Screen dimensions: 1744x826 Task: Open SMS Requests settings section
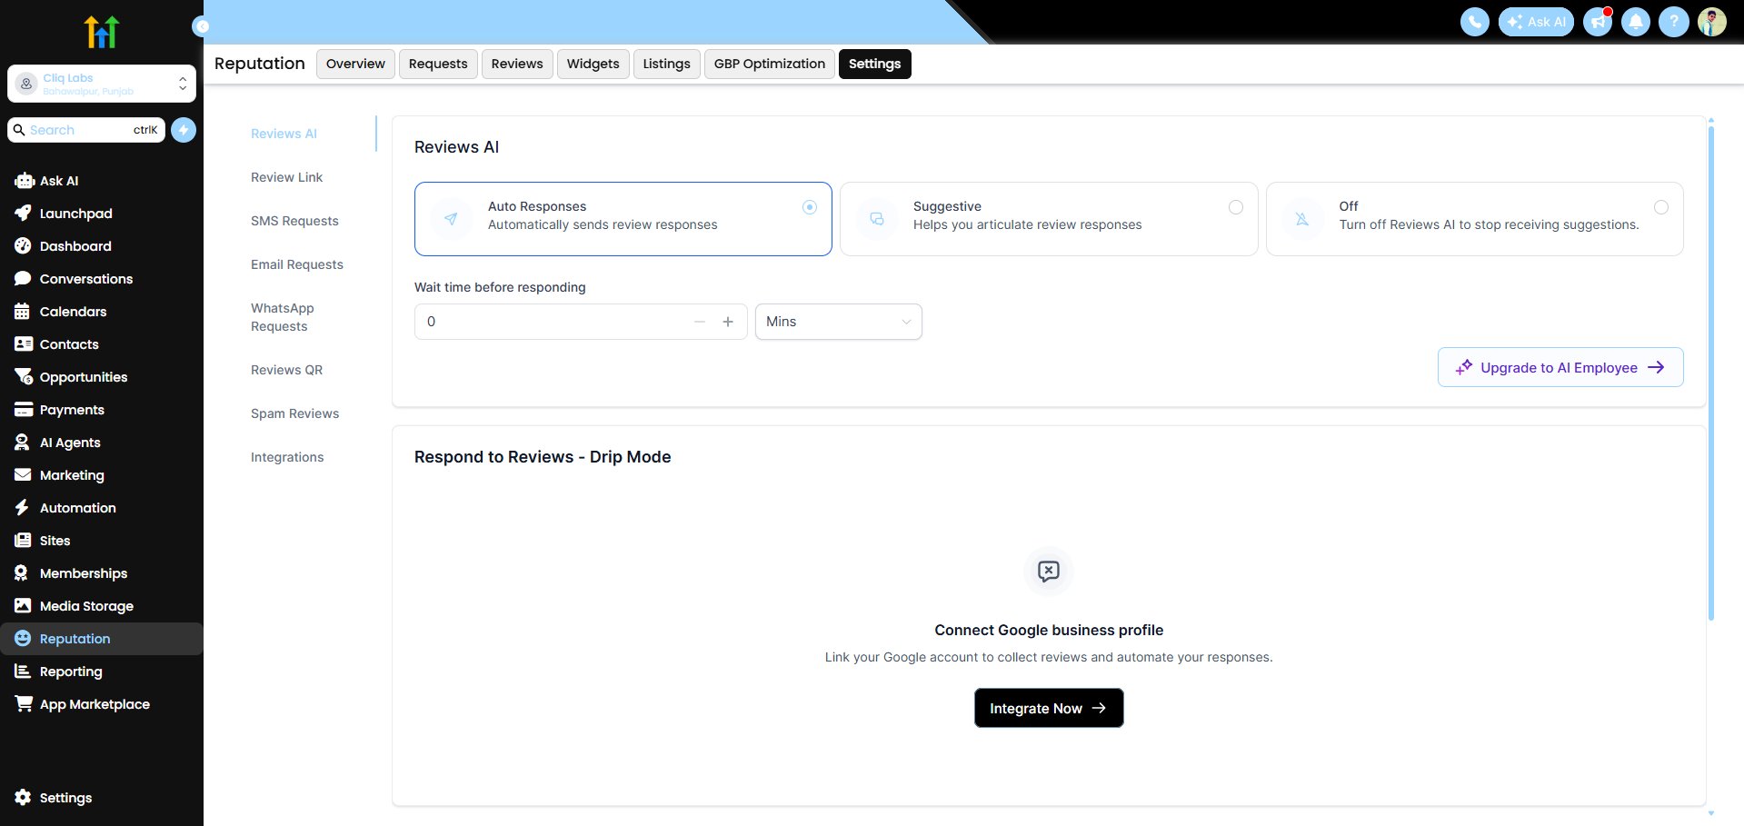294,221
